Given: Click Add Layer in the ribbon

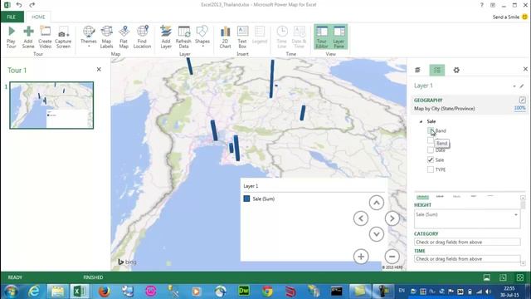Looking at the screenshot, I should point(166,37).
